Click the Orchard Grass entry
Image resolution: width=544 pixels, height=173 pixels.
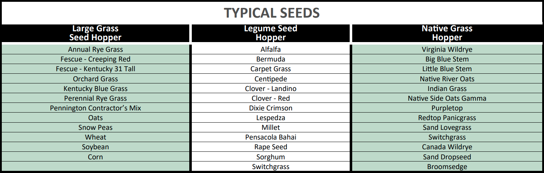tap(96, 79)
